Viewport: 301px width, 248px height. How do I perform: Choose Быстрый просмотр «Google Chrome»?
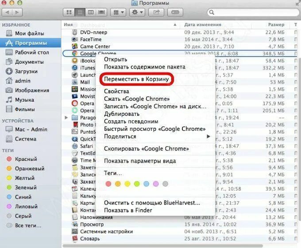point(155,129)
